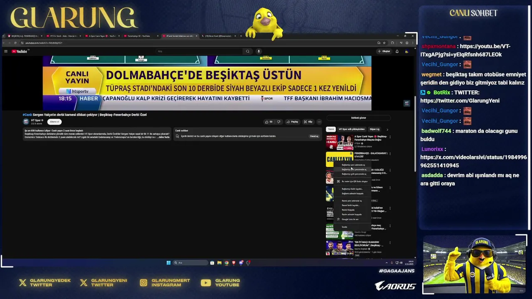
Task: Open Chrome from the taskbar
Action: [227, 262]
